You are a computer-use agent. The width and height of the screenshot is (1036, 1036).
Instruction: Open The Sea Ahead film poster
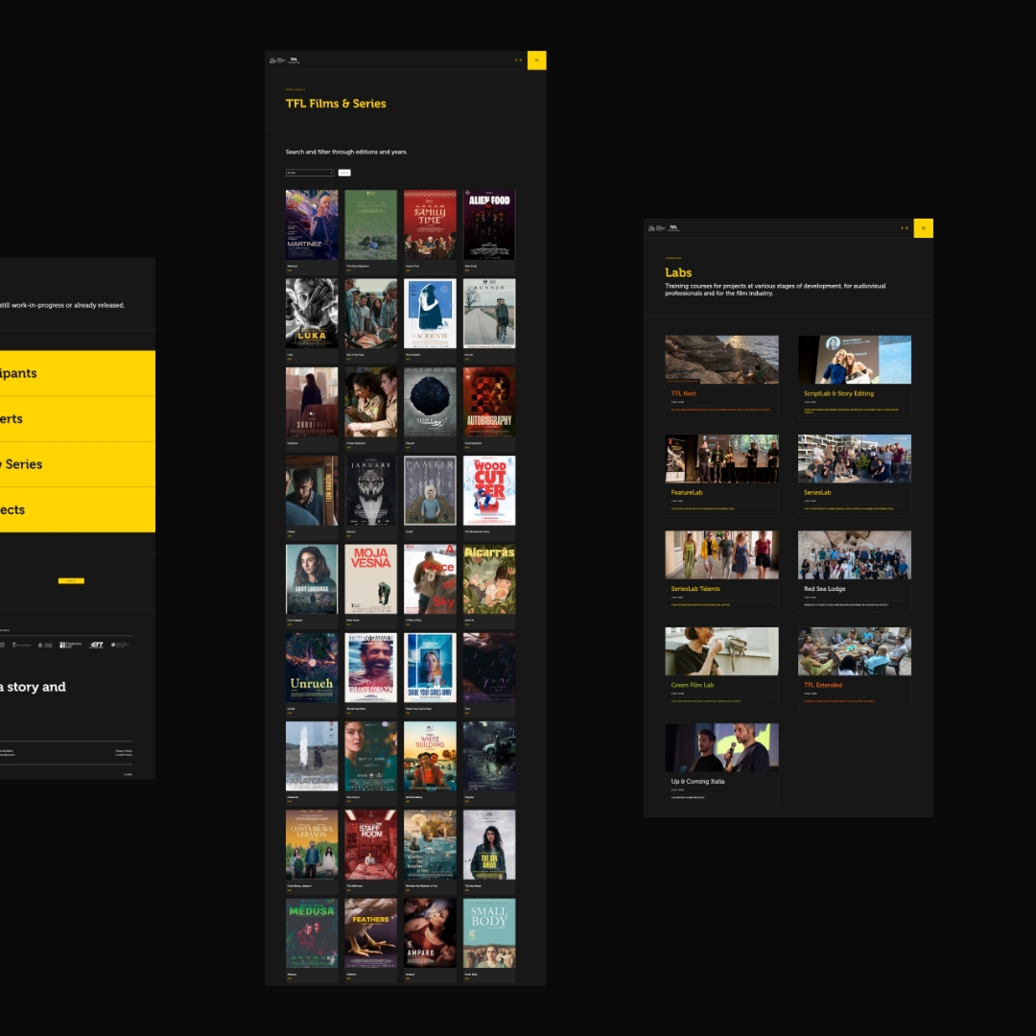click(x=489, y=844)
